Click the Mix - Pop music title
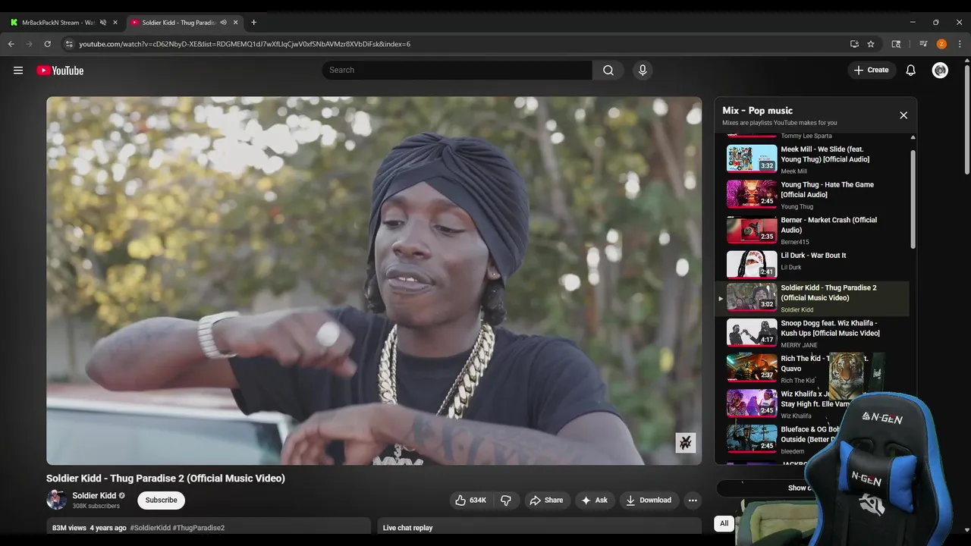The image size is (971, 546). click(x=757, y=111)
